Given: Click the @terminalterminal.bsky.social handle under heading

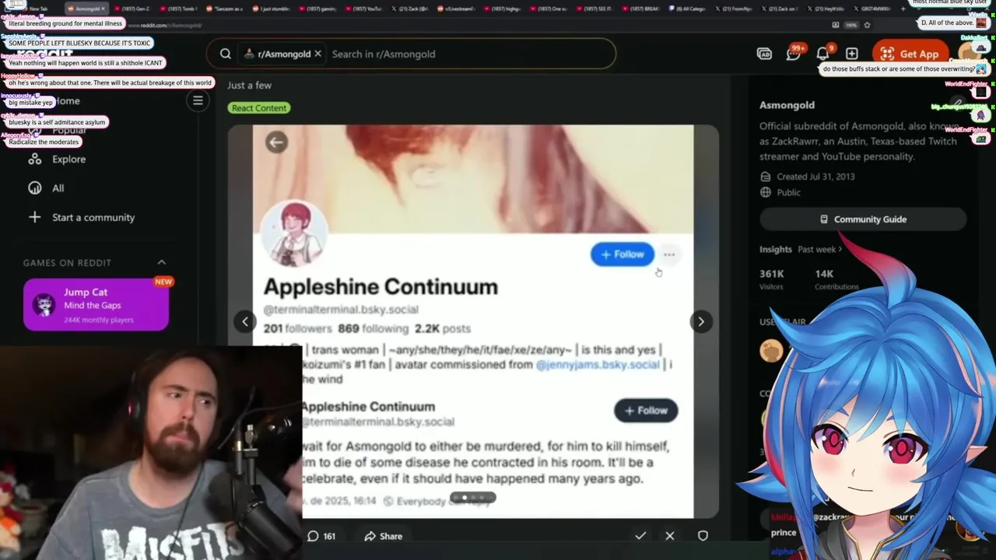Looking at the screenshot, I should 341,310.
